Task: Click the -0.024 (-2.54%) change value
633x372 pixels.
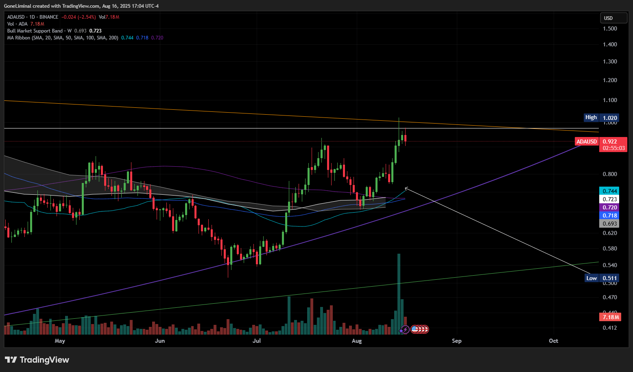Action: pos(79,17)
